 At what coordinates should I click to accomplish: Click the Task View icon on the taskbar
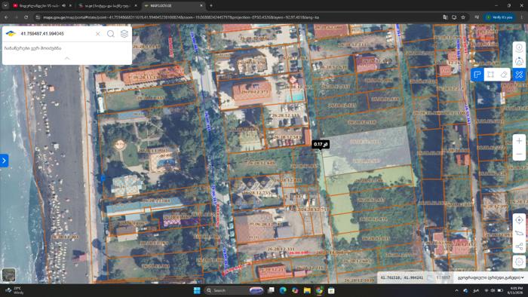(x=271, y=290)
